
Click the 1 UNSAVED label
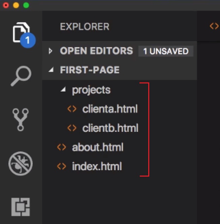tap(166, 51)
